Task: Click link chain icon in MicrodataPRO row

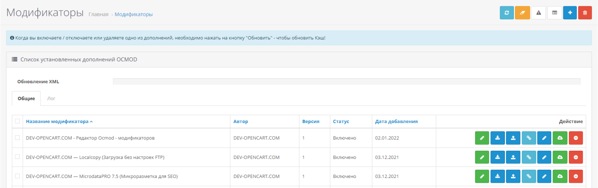Action: [x=529, y=176]
